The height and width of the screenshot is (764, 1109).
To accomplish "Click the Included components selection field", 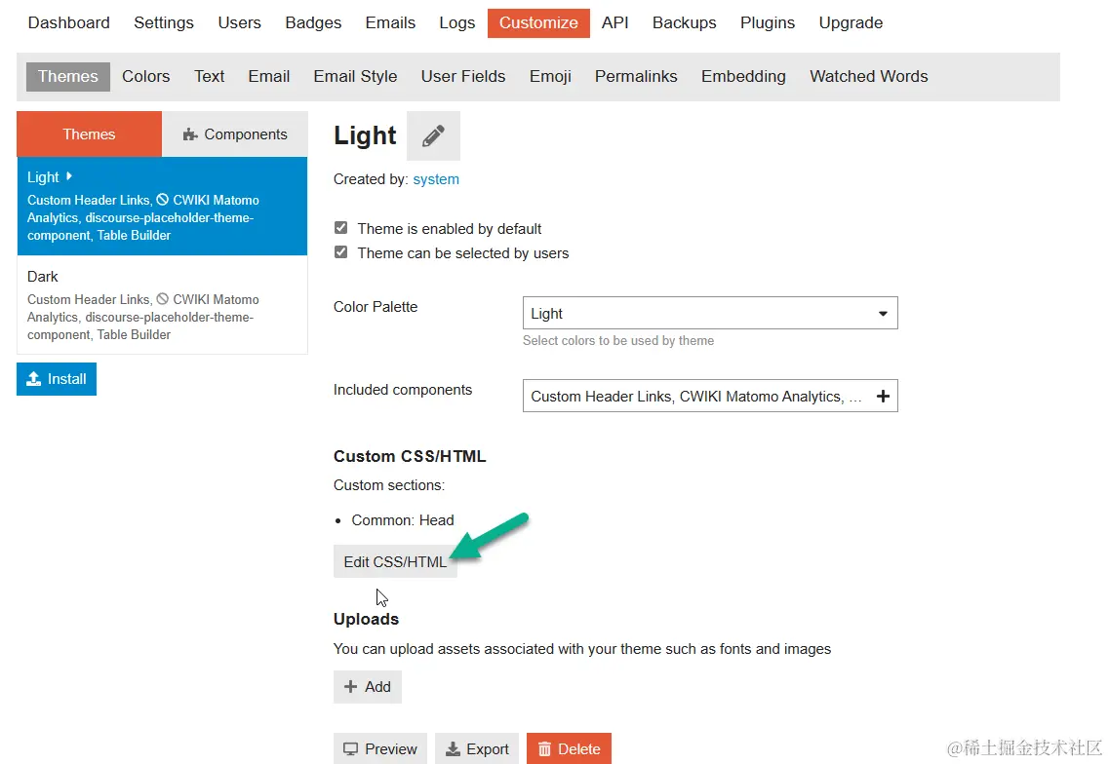I will tap(710, 397).
